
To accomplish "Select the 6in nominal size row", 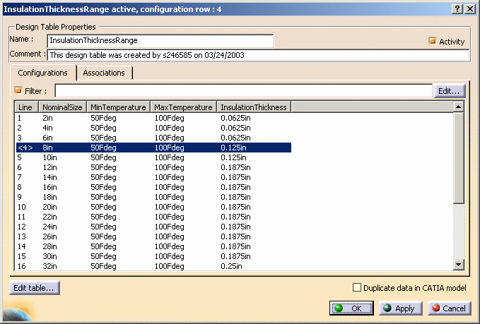I will click(x=153, y=138).
